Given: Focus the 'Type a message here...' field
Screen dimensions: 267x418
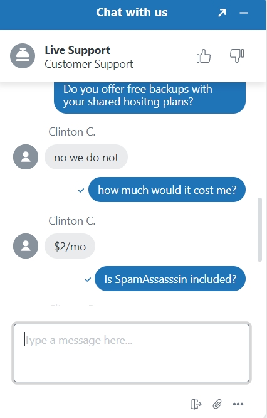Looking at the screenshot, I should point(132,353).
